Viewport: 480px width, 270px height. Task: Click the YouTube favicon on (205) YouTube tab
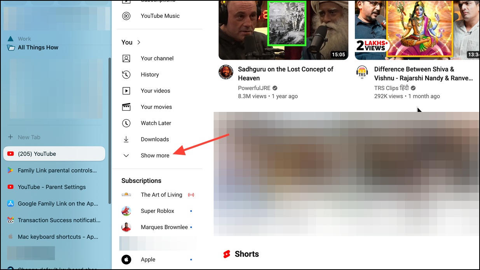pyautogui.click(x=10, y=154)
